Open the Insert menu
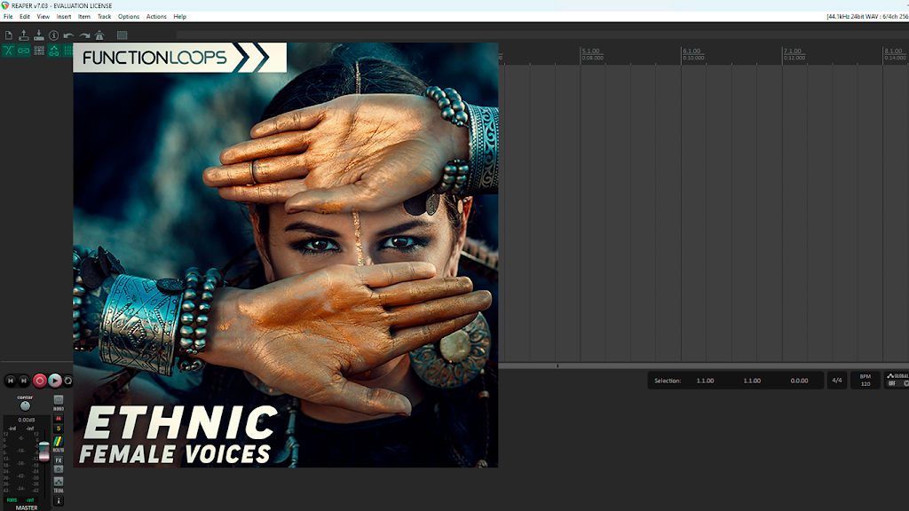This screenshot has height=511, width=909. (64, 17)
